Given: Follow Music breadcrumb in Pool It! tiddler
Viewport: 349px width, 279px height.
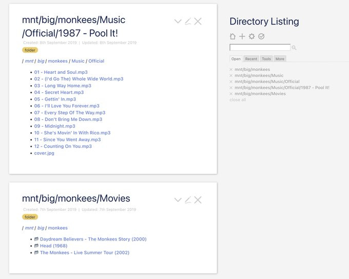Looking at the screenshot, I should (x=78, y=61).
